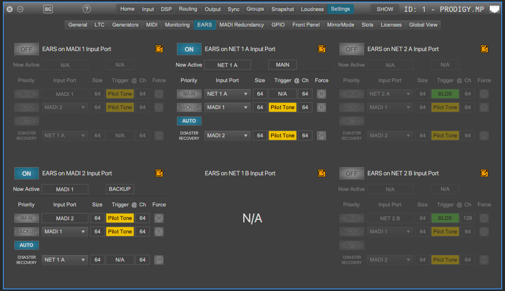The image size is (505, 291).
Task: Click yellow Pilot Tone trigger for backup in NET 1 A
Action: [x=283, y=107]
